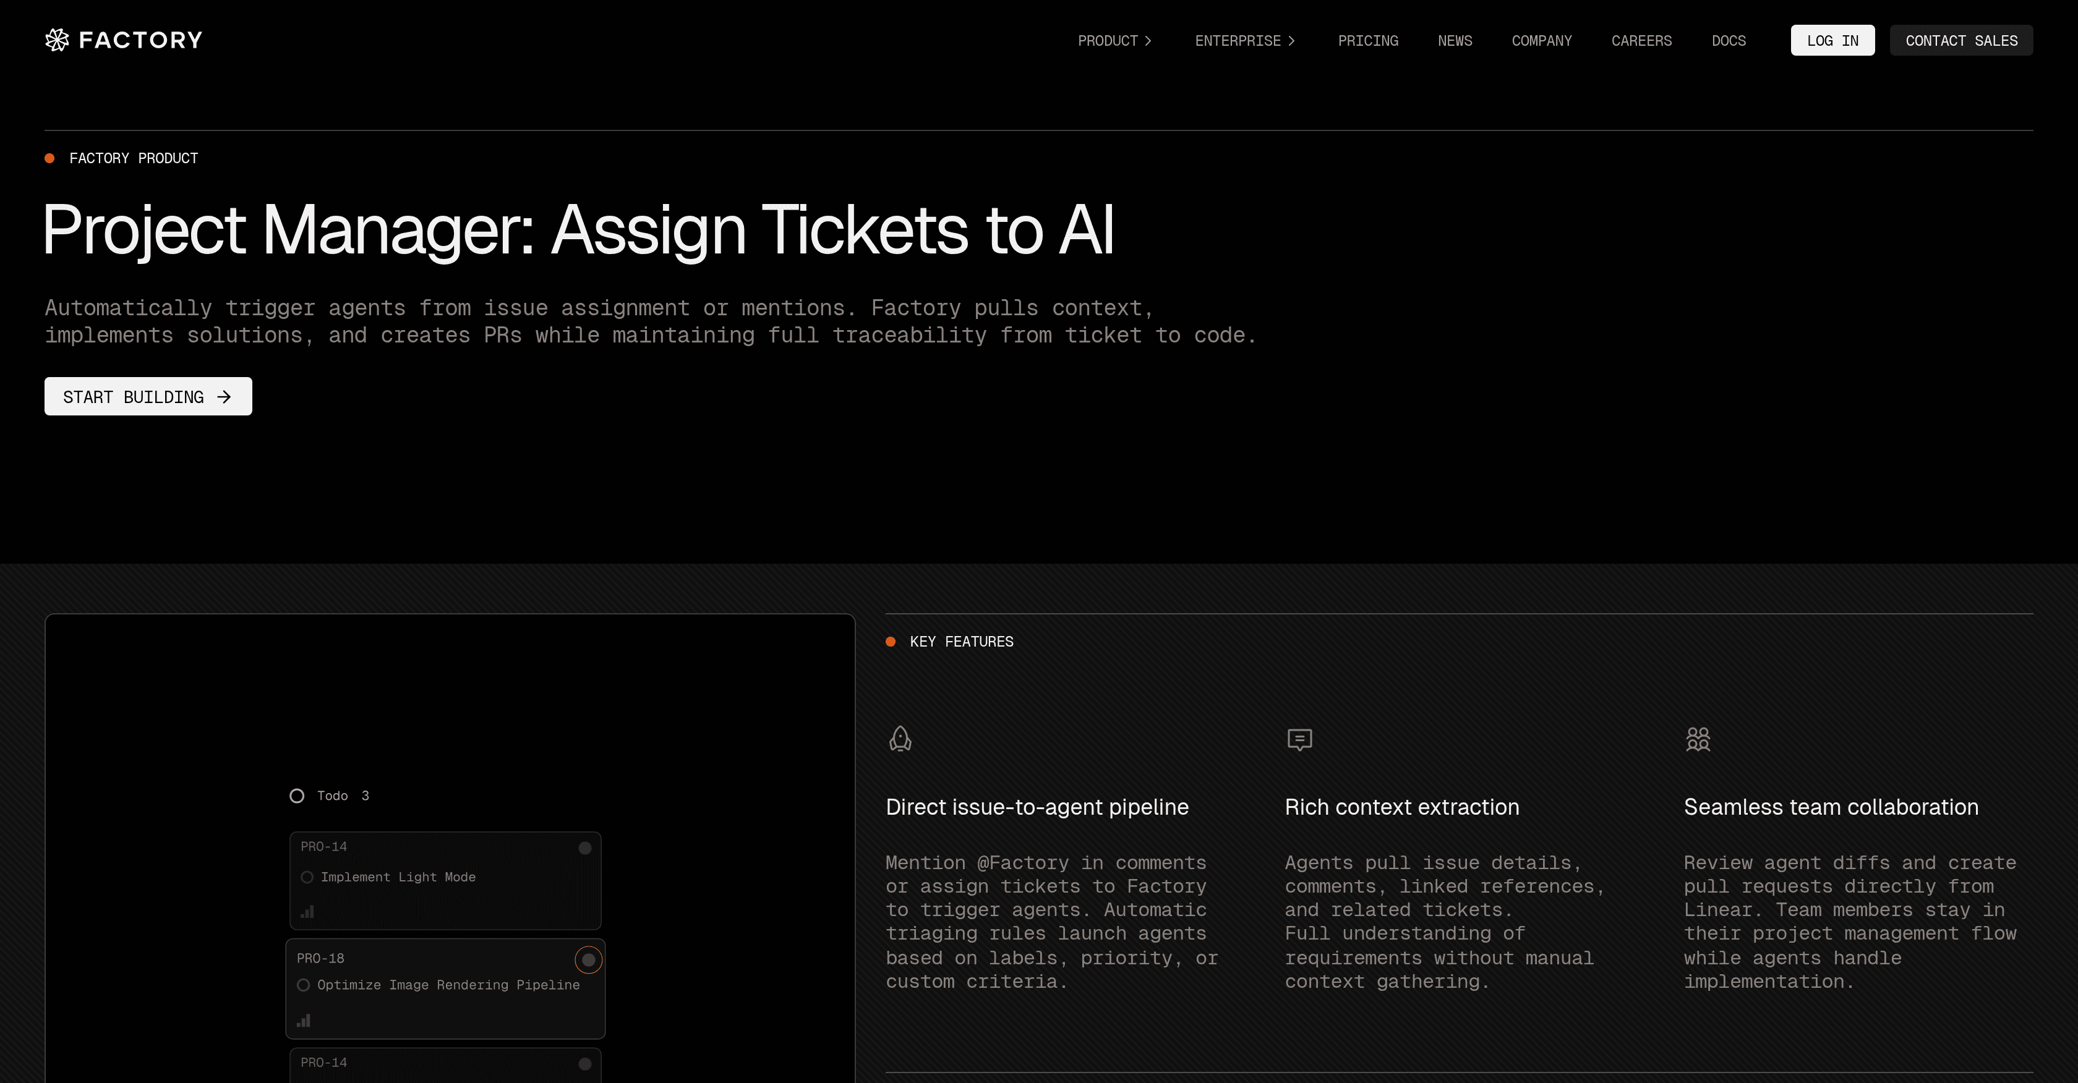Click the orange-ringed assignee avatar on PRO-18
Viewport: 2078px width, 1083px height.
click(588, 959)
